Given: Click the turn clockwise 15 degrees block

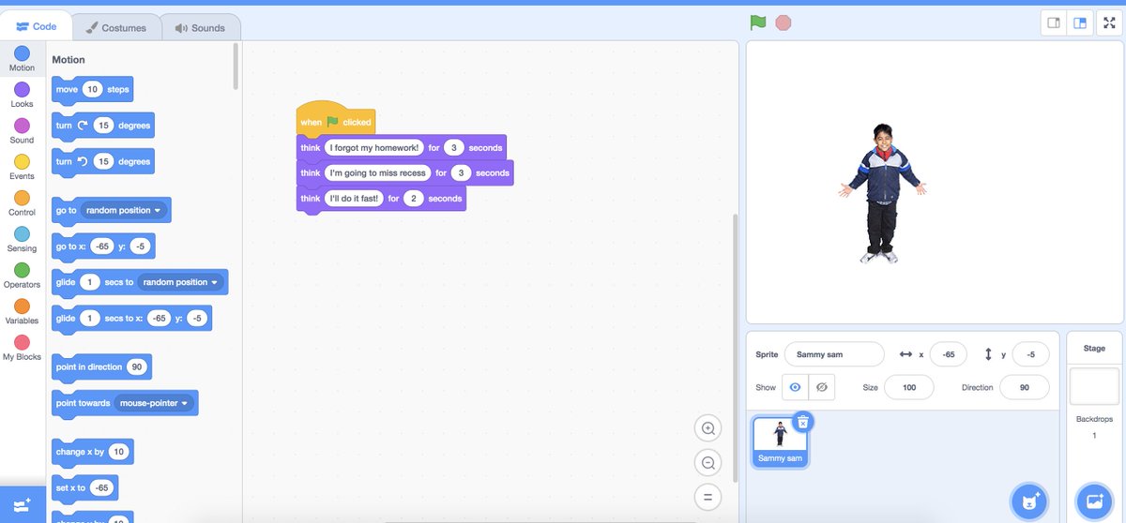Looking at the screenshot, I should (x=103, y=126).
